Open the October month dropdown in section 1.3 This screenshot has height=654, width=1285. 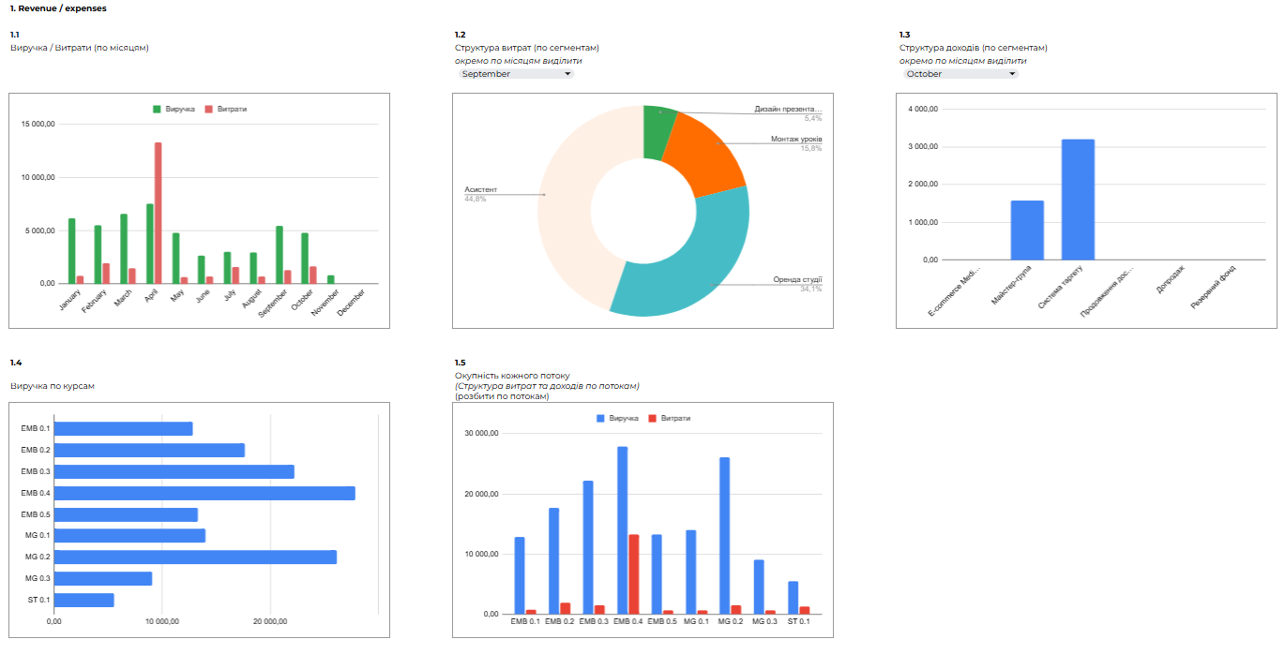pyautogui.click(x=960, y=74)
